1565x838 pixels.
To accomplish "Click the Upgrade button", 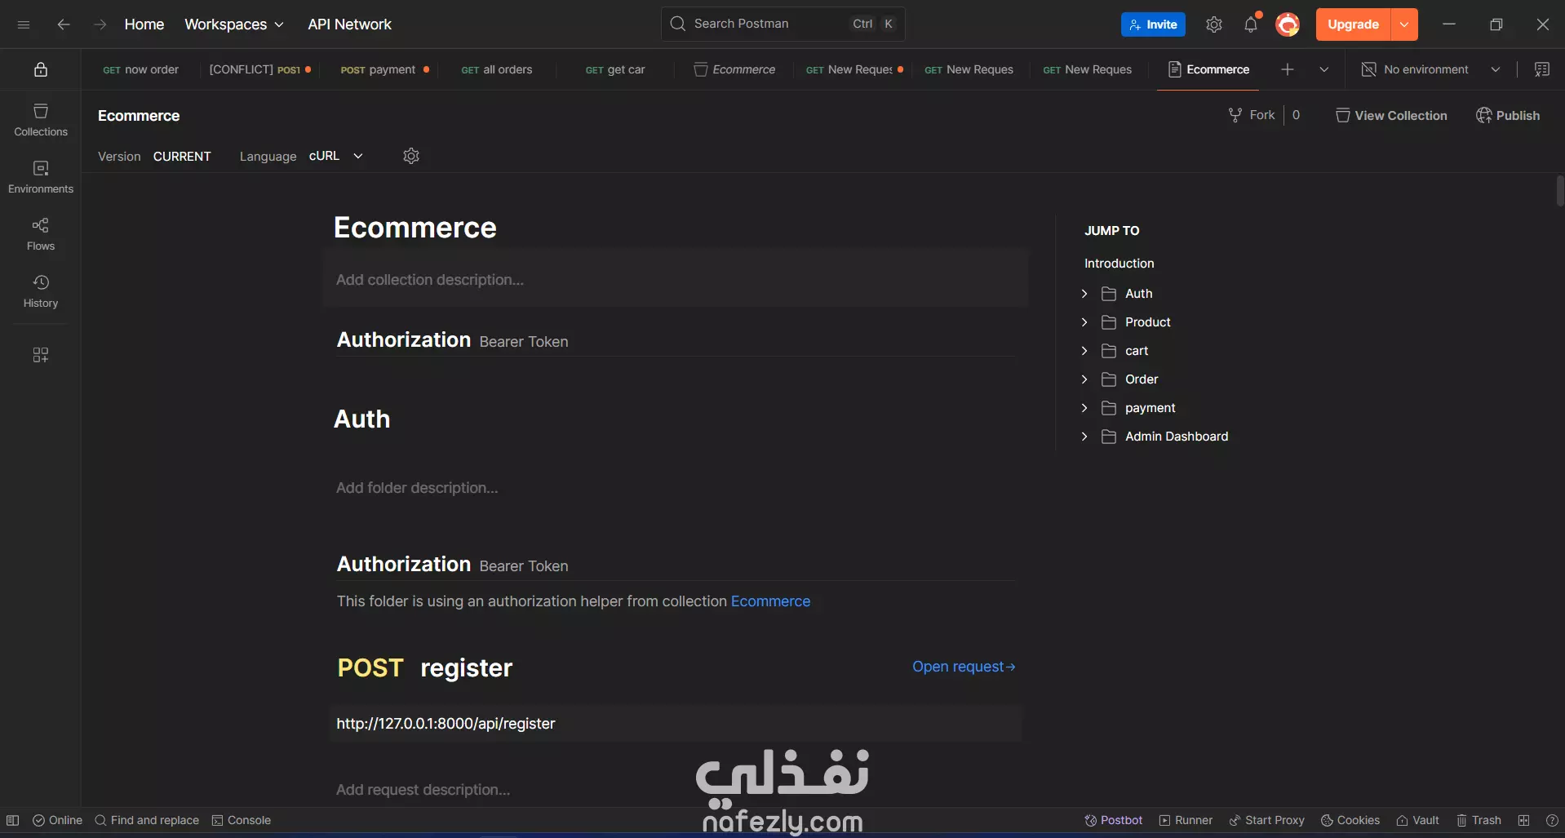I will [x=1353, y=24].
